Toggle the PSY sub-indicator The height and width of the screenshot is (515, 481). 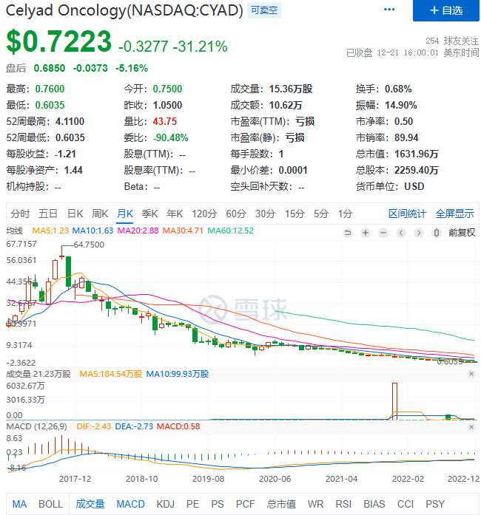435,504
